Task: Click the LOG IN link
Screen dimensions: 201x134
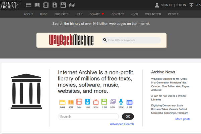Action: click(x=181, y=5)
